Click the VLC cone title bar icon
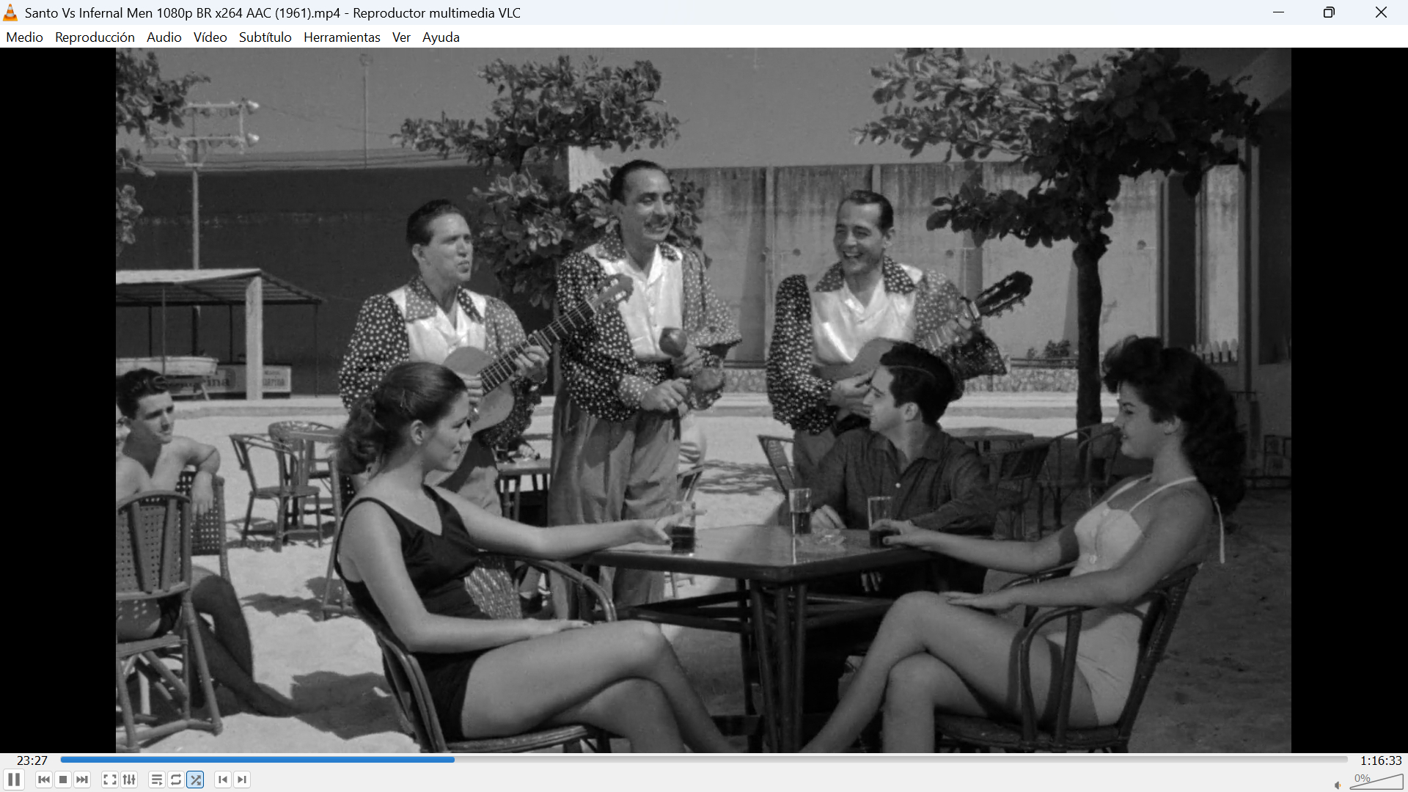This screenshot has width=1408, height=792. click(10, 12)
